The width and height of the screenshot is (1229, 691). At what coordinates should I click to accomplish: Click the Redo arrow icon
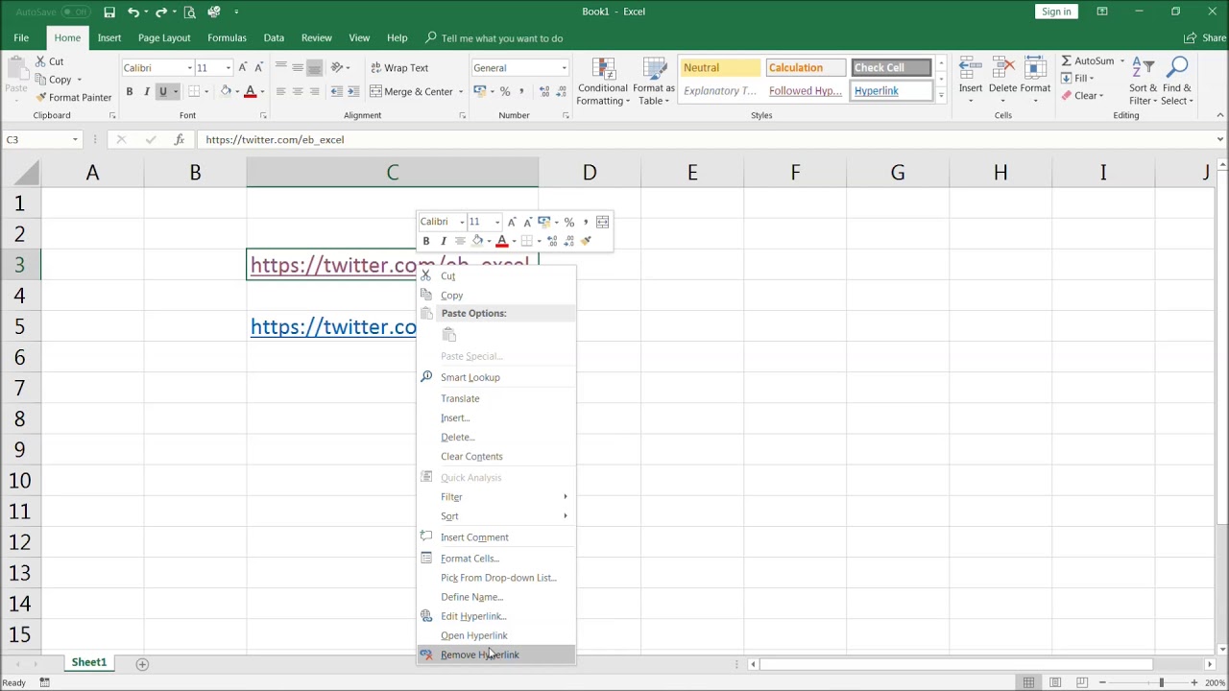tap(161, 12)
